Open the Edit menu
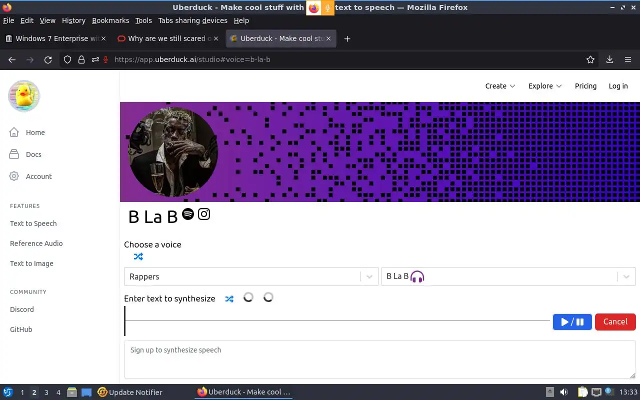The height and width of the screenshot is (400, 640). [27, 20]
